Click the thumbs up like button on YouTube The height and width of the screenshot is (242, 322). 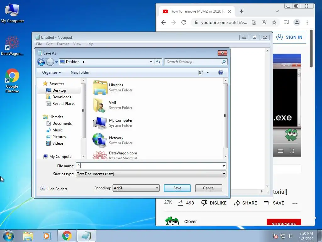tap(180, 203)
